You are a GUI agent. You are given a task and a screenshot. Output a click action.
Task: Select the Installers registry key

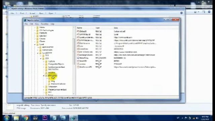(52, 73)
